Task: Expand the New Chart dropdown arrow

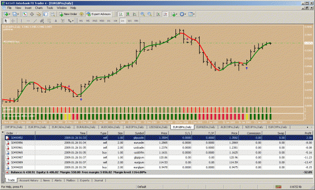Action: pyautogui.click(x=10, y=14)
